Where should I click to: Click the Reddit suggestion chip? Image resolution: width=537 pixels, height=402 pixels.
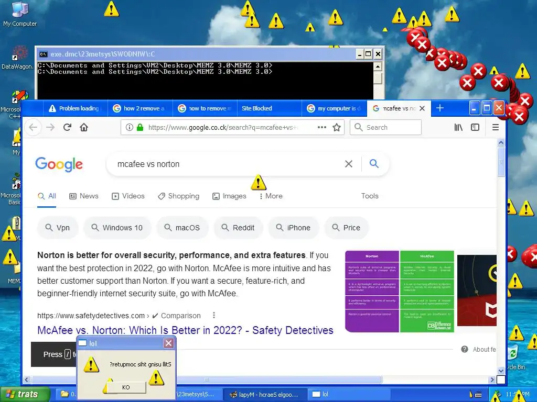point(238,228)
